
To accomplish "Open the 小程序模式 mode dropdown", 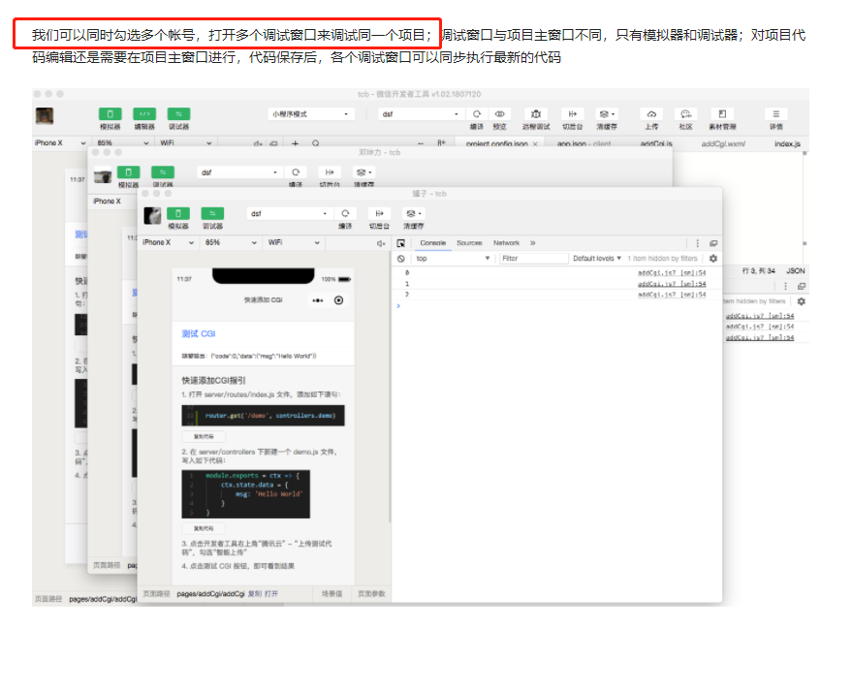I will [310, 114].
